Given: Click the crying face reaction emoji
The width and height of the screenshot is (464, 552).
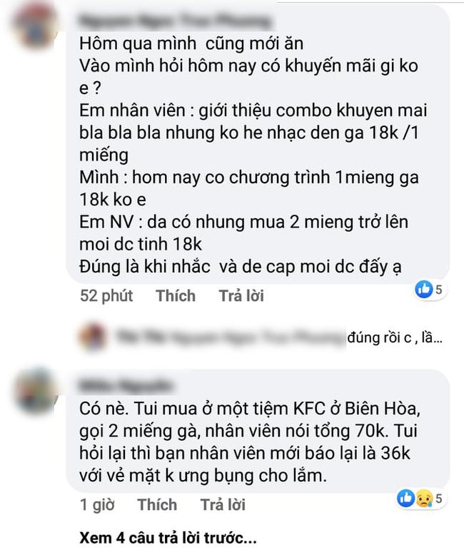Looking at the screenshot, I should pyautogui.click(x=424, y=499).
